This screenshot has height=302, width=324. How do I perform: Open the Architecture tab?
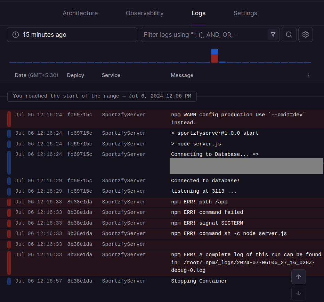[80, 13]
